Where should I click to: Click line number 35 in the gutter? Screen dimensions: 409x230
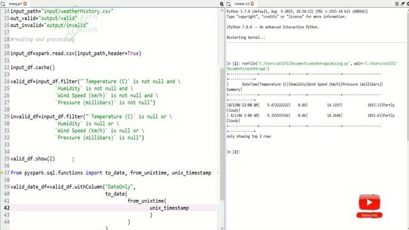click(6, 158)
